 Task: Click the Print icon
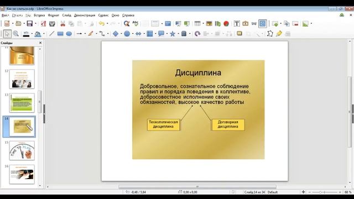click(52, 23)
